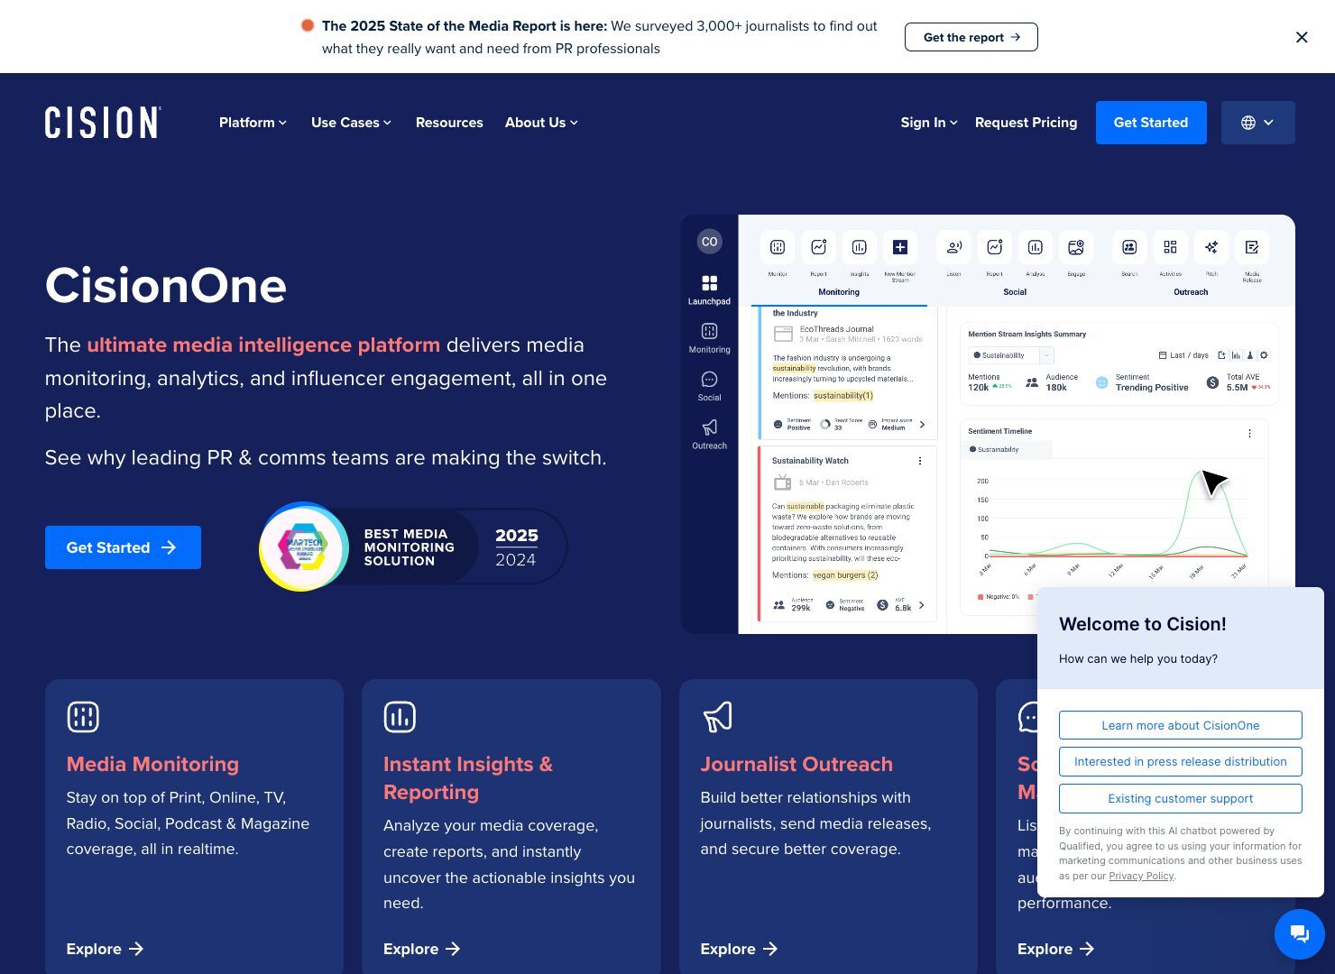Click Explore under Media Monitoring
This screenshot has width=1335, height=974.
pyautogui.click(x=105, y=949)
